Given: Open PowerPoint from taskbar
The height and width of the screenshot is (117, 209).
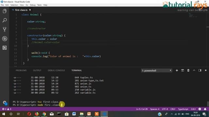Looking at the screenshot, I should tap(89, 114).
